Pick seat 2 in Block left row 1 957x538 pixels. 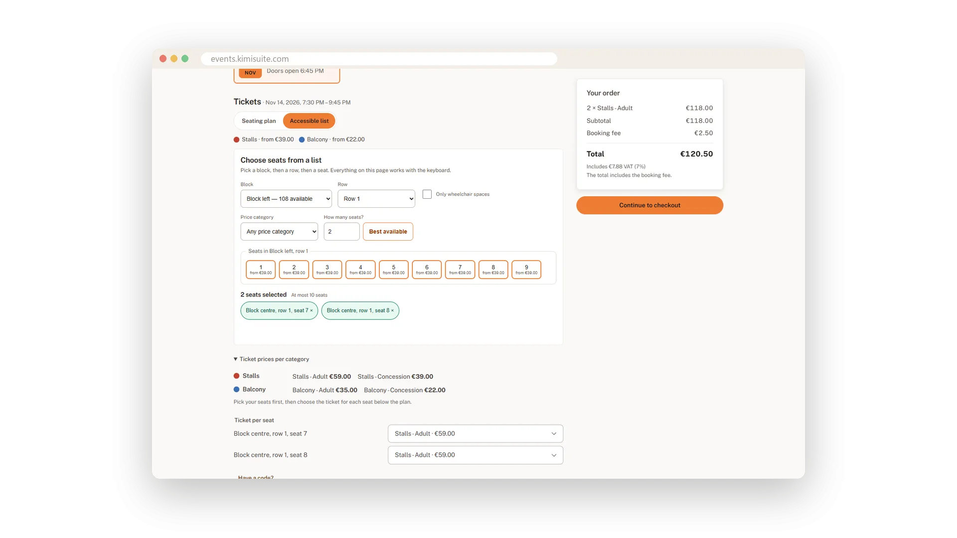pyautogui.click(x=294, y=269)
